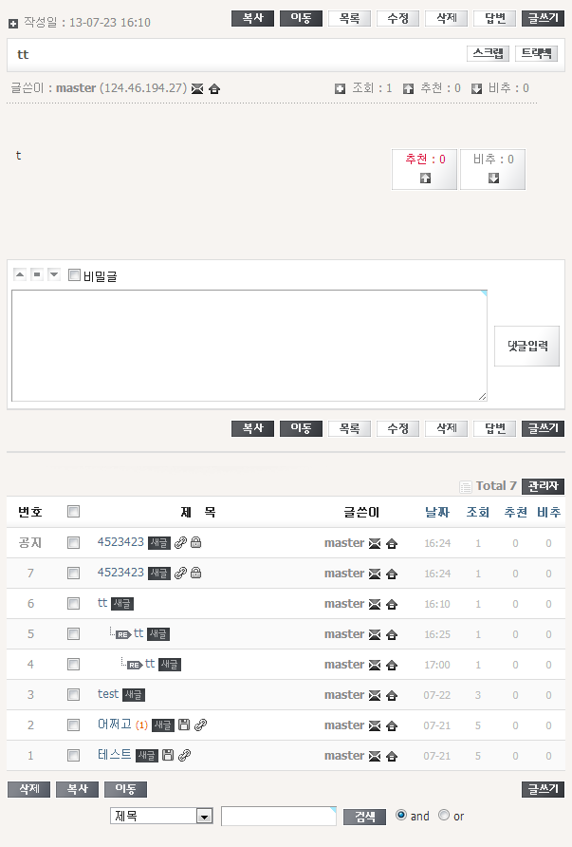The height and width of the screenshot is (847, 572).
Task: Sort the list by 날짜 column
Action: click(x=437, y=512)
